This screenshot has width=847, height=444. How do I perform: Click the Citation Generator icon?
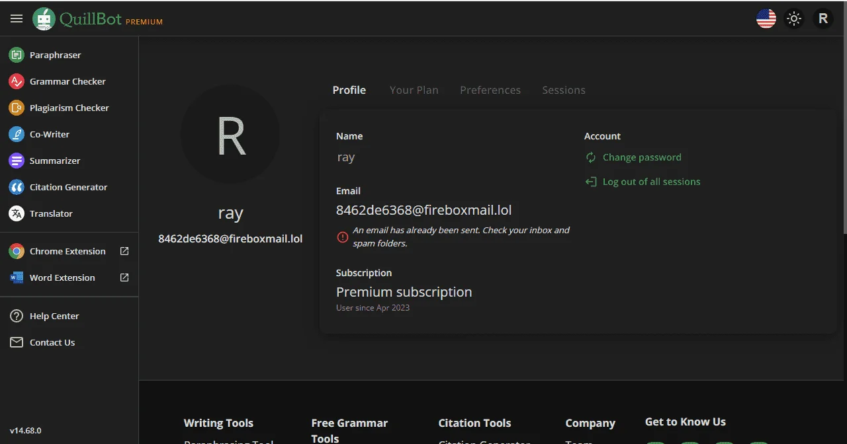pyautogui.click(x=17, y=187)
